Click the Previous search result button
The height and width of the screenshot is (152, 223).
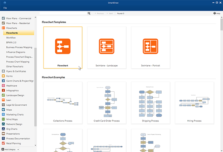(99, 13)
